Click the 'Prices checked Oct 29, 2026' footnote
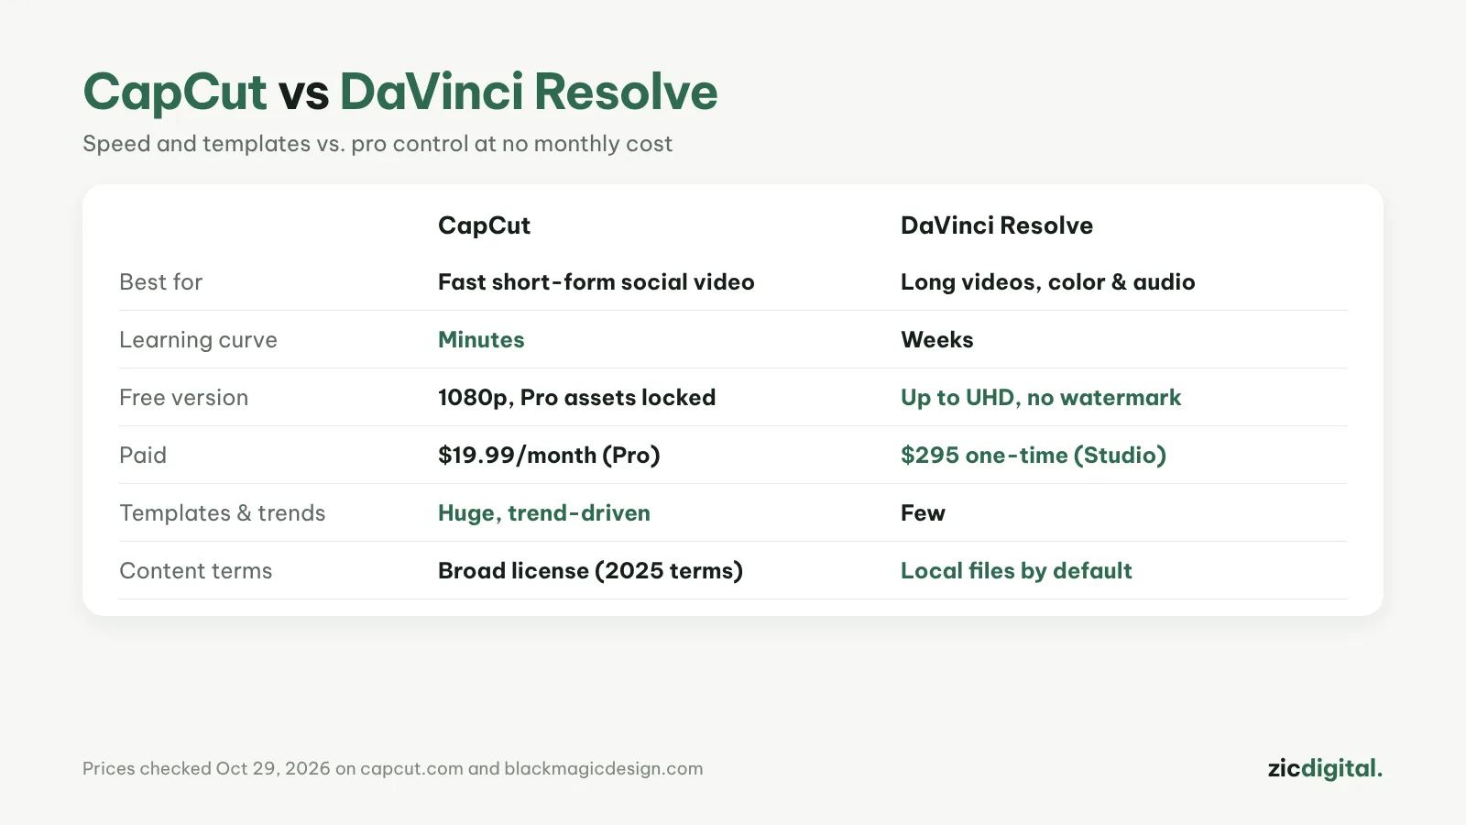The width and height of the screenshot is (1466, 825). 393,768
